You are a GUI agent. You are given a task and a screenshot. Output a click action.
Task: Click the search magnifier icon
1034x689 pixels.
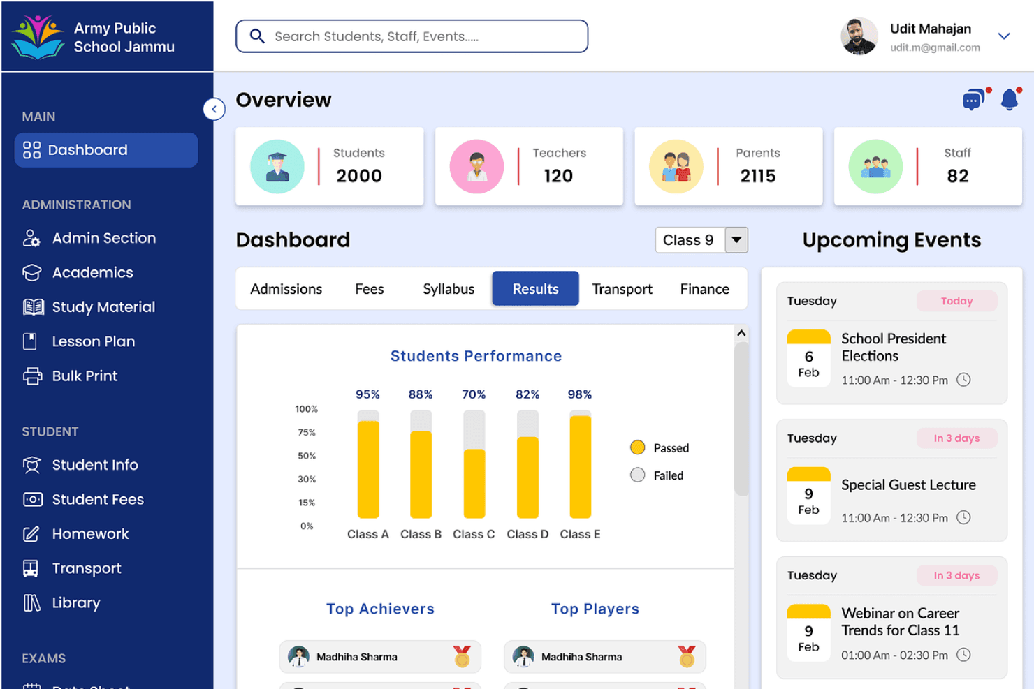tap(257, 36)
